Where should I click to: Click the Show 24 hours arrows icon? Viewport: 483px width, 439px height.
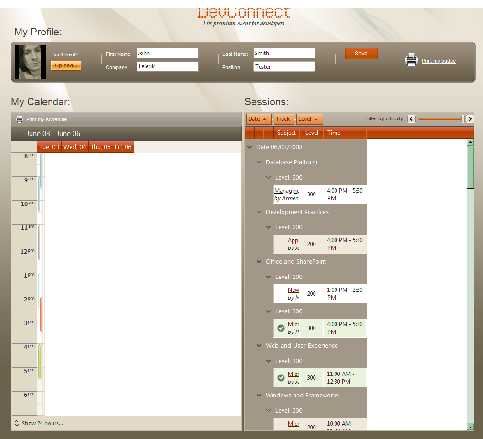point(17,423)
